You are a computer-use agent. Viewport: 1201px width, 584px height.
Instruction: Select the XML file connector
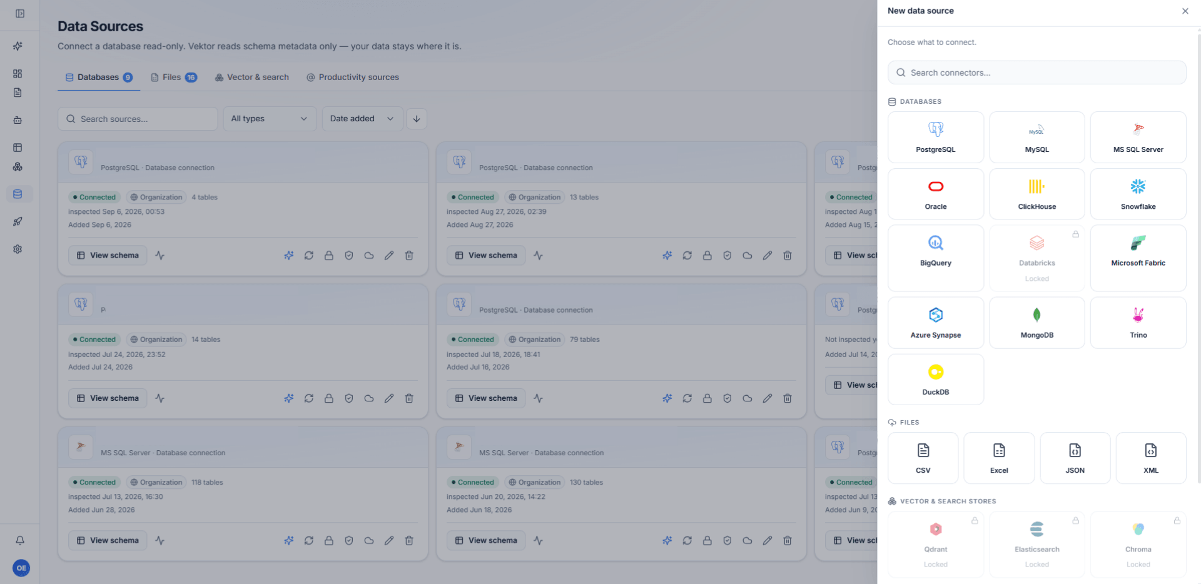(1151, 458)
